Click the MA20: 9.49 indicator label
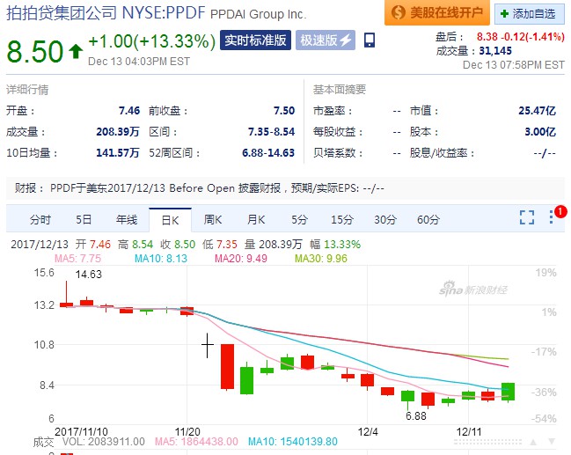This screenshot has width=571, height=455. (241, 258)
